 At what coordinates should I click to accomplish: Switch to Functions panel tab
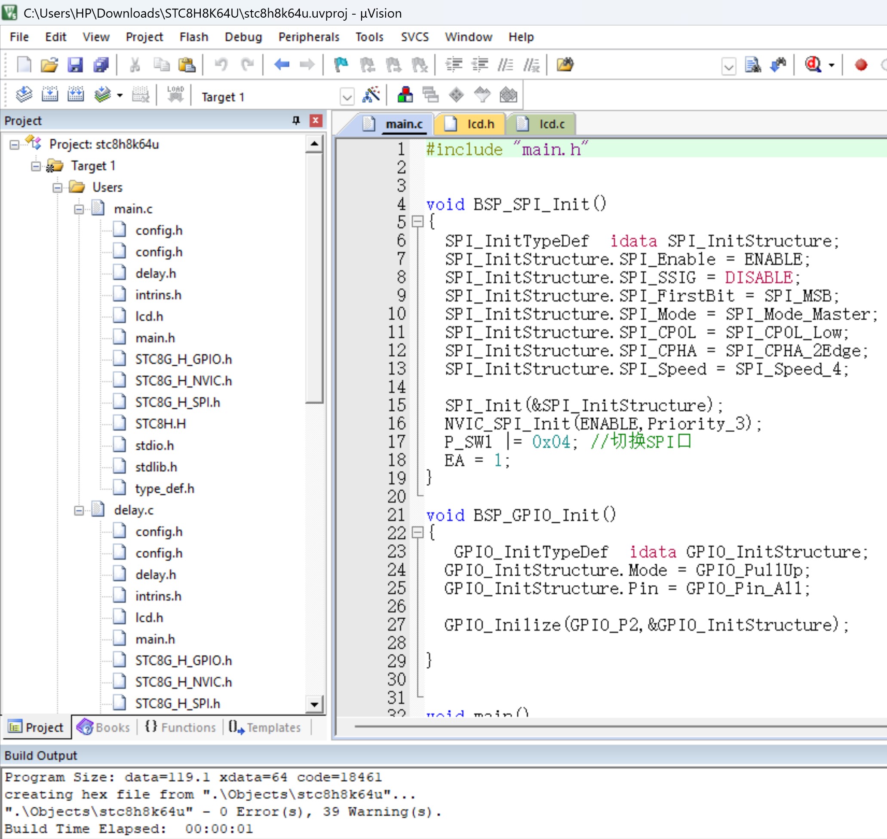click(x=181, y=727)
